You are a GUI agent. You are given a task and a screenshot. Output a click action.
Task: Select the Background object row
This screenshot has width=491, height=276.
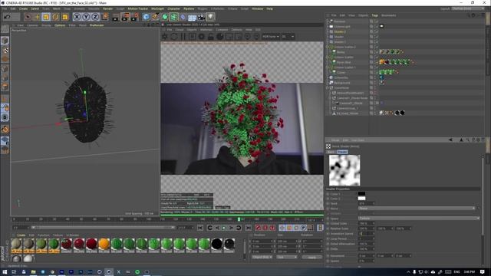[x=342, y=83]
